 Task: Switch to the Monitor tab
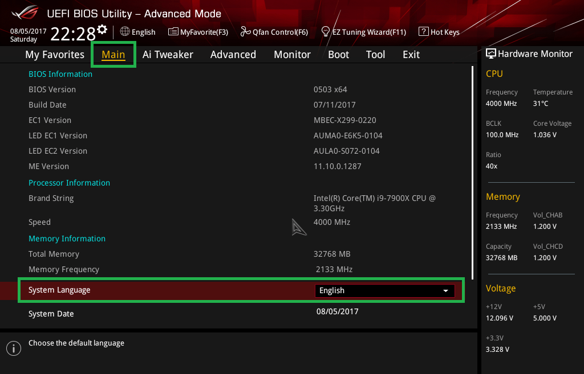pyautogui.click(x=292, y=55)
